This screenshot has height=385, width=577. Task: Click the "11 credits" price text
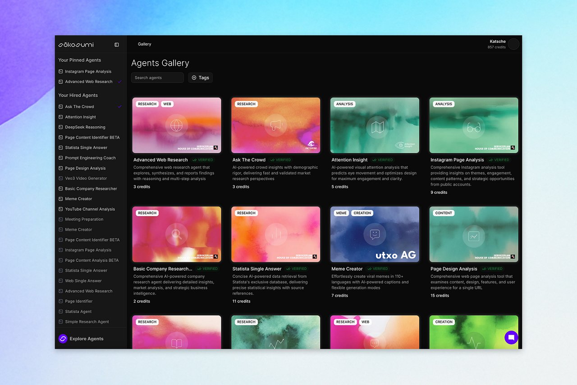pyautogui.click(x=242, y=302)
